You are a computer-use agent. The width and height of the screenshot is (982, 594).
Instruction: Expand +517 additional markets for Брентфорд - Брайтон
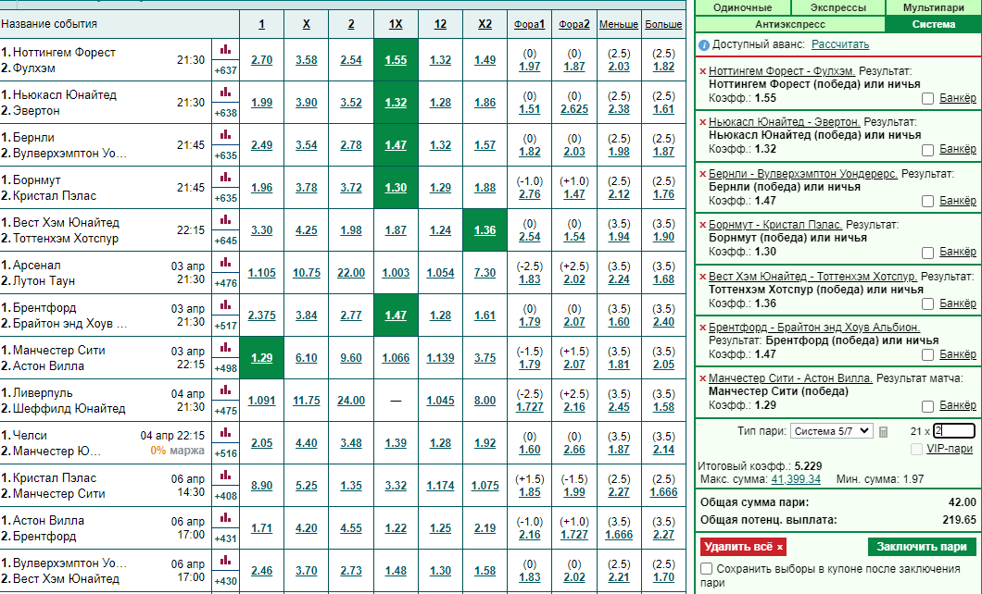click(225, 326)
